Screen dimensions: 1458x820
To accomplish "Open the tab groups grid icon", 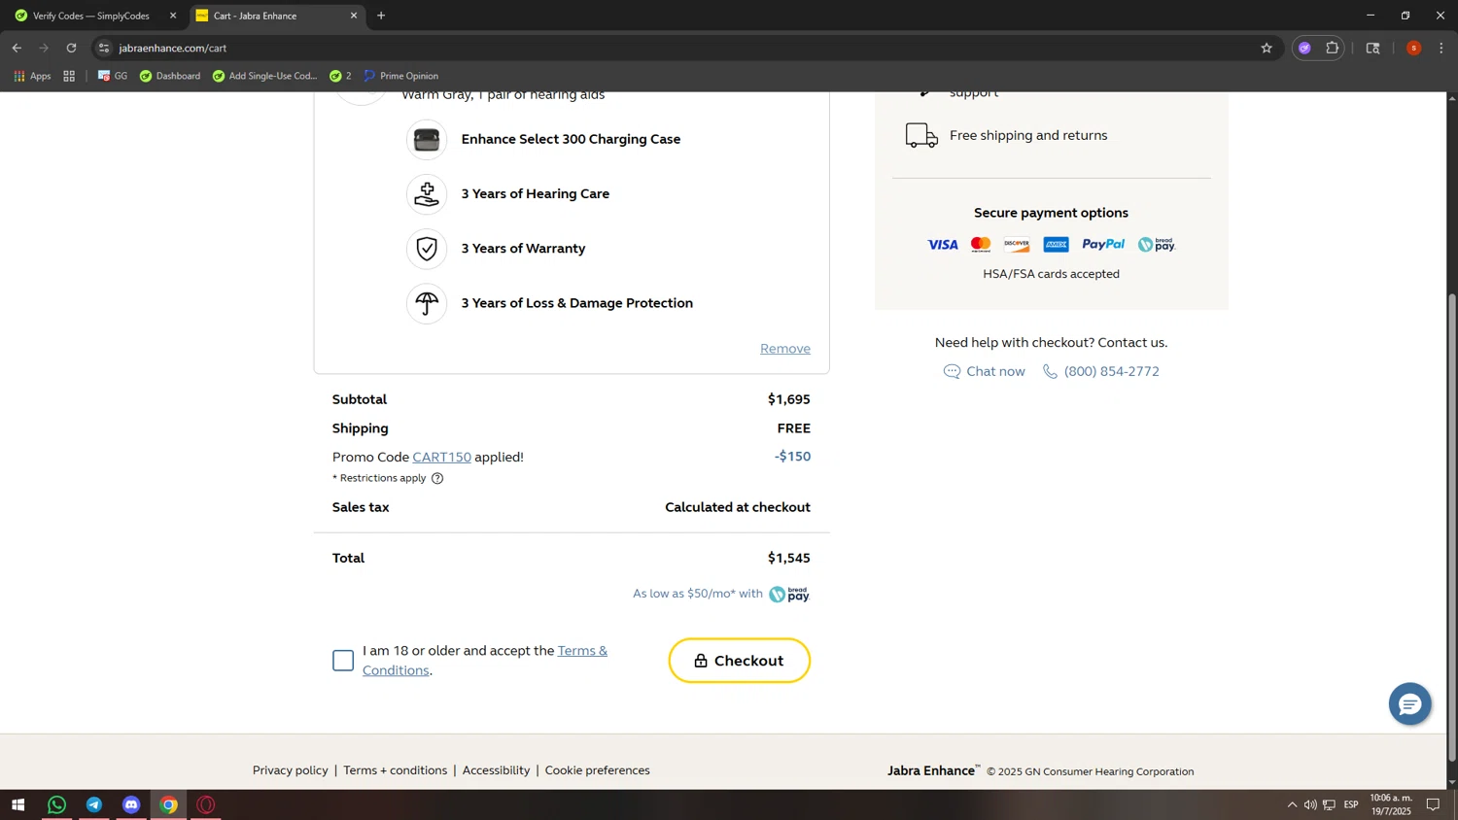I will tap(69, 76).
